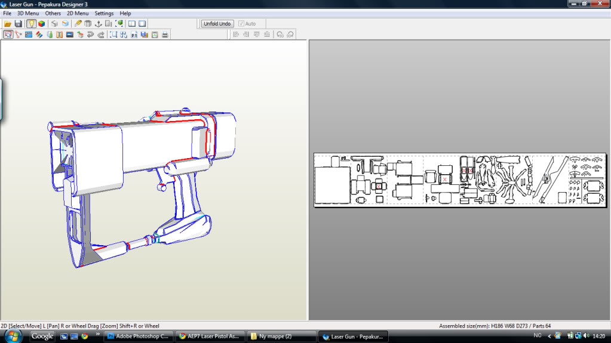Click the green bottle flap tool icon
This screenshot has height=343, width=611.
point(50,35)
